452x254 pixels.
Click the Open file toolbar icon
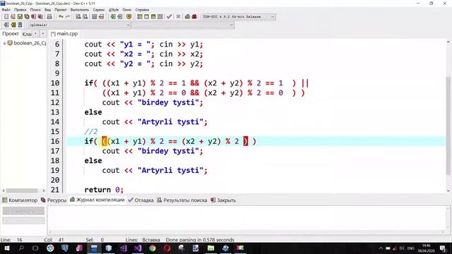[13, 17]
